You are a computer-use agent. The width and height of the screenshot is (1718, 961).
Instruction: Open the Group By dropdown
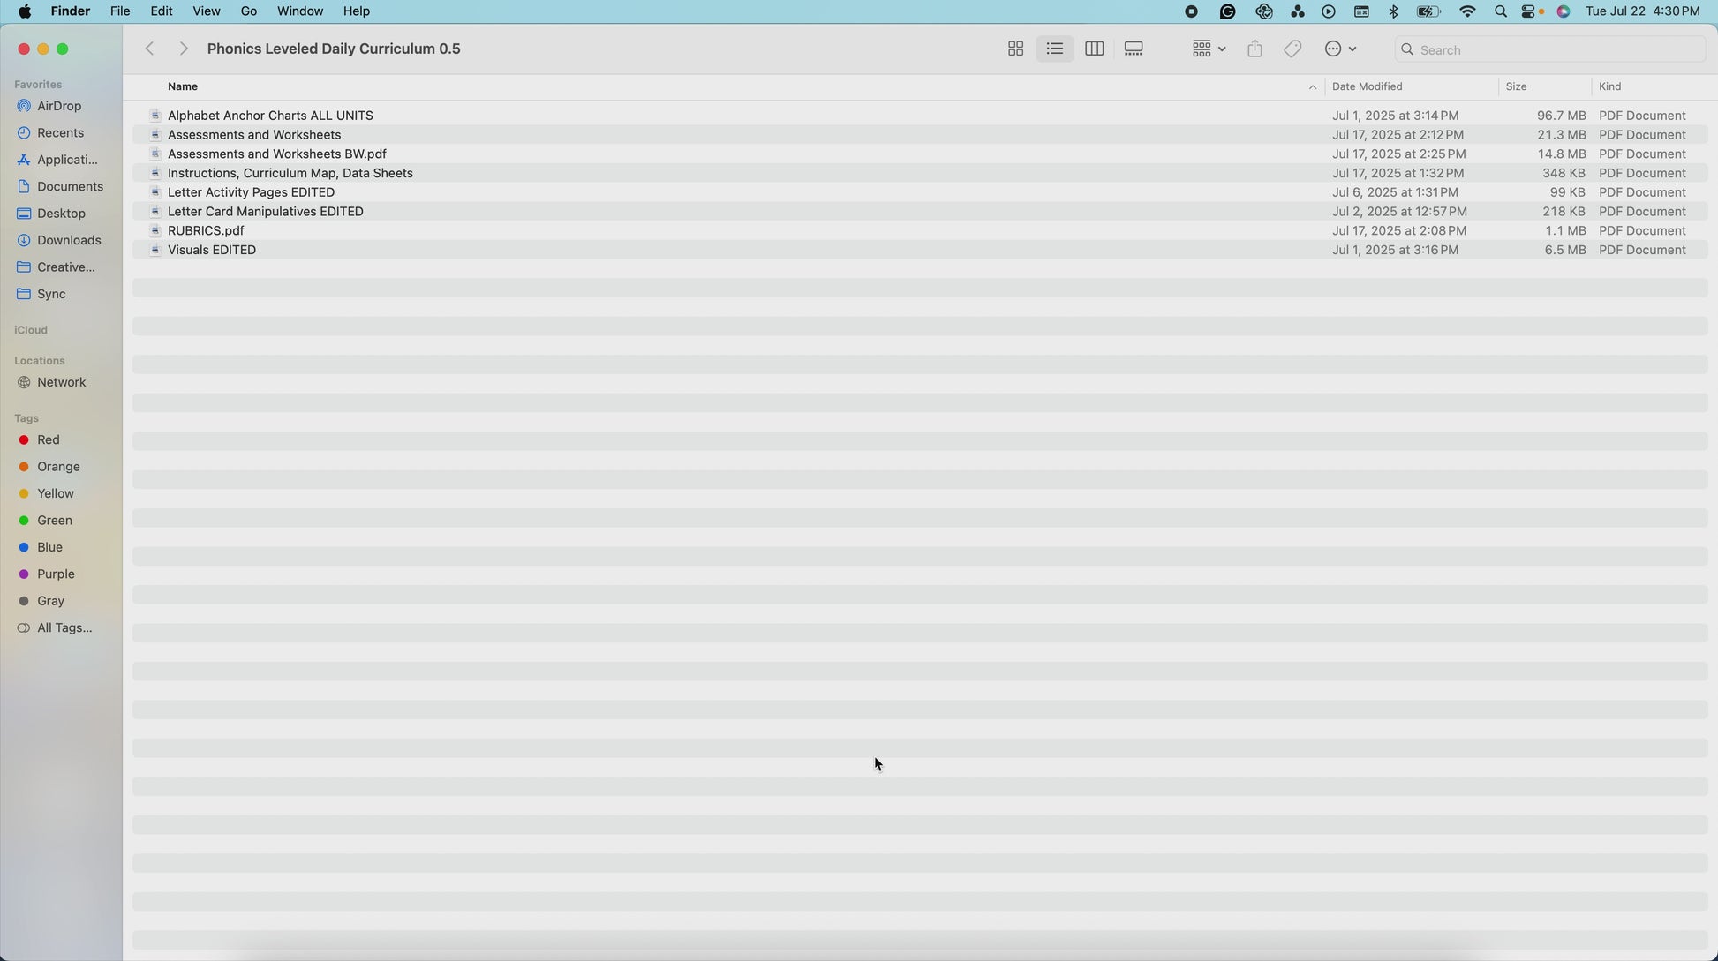[x=1209, y=49]
